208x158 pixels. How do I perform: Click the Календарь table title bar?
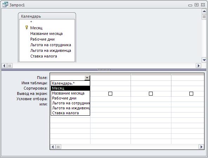point(47,16)
